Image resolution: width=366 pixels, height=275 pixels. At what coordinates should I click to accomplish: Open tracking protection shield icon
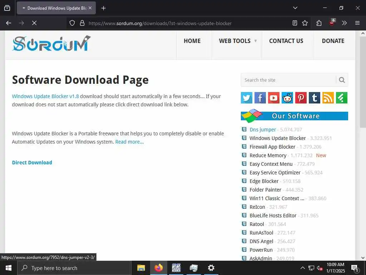(72, 23)
